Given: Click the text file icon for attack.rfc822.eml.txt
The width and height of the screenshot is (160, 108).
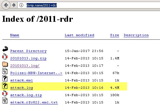Looking at the screenshot, I should [x=5, y=100].
